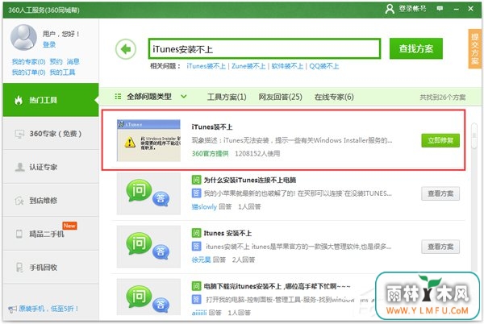The width and height of the screenshot is (484, 324).
Task: Click the person icon beside 认证专家
Action: [19, 167]
